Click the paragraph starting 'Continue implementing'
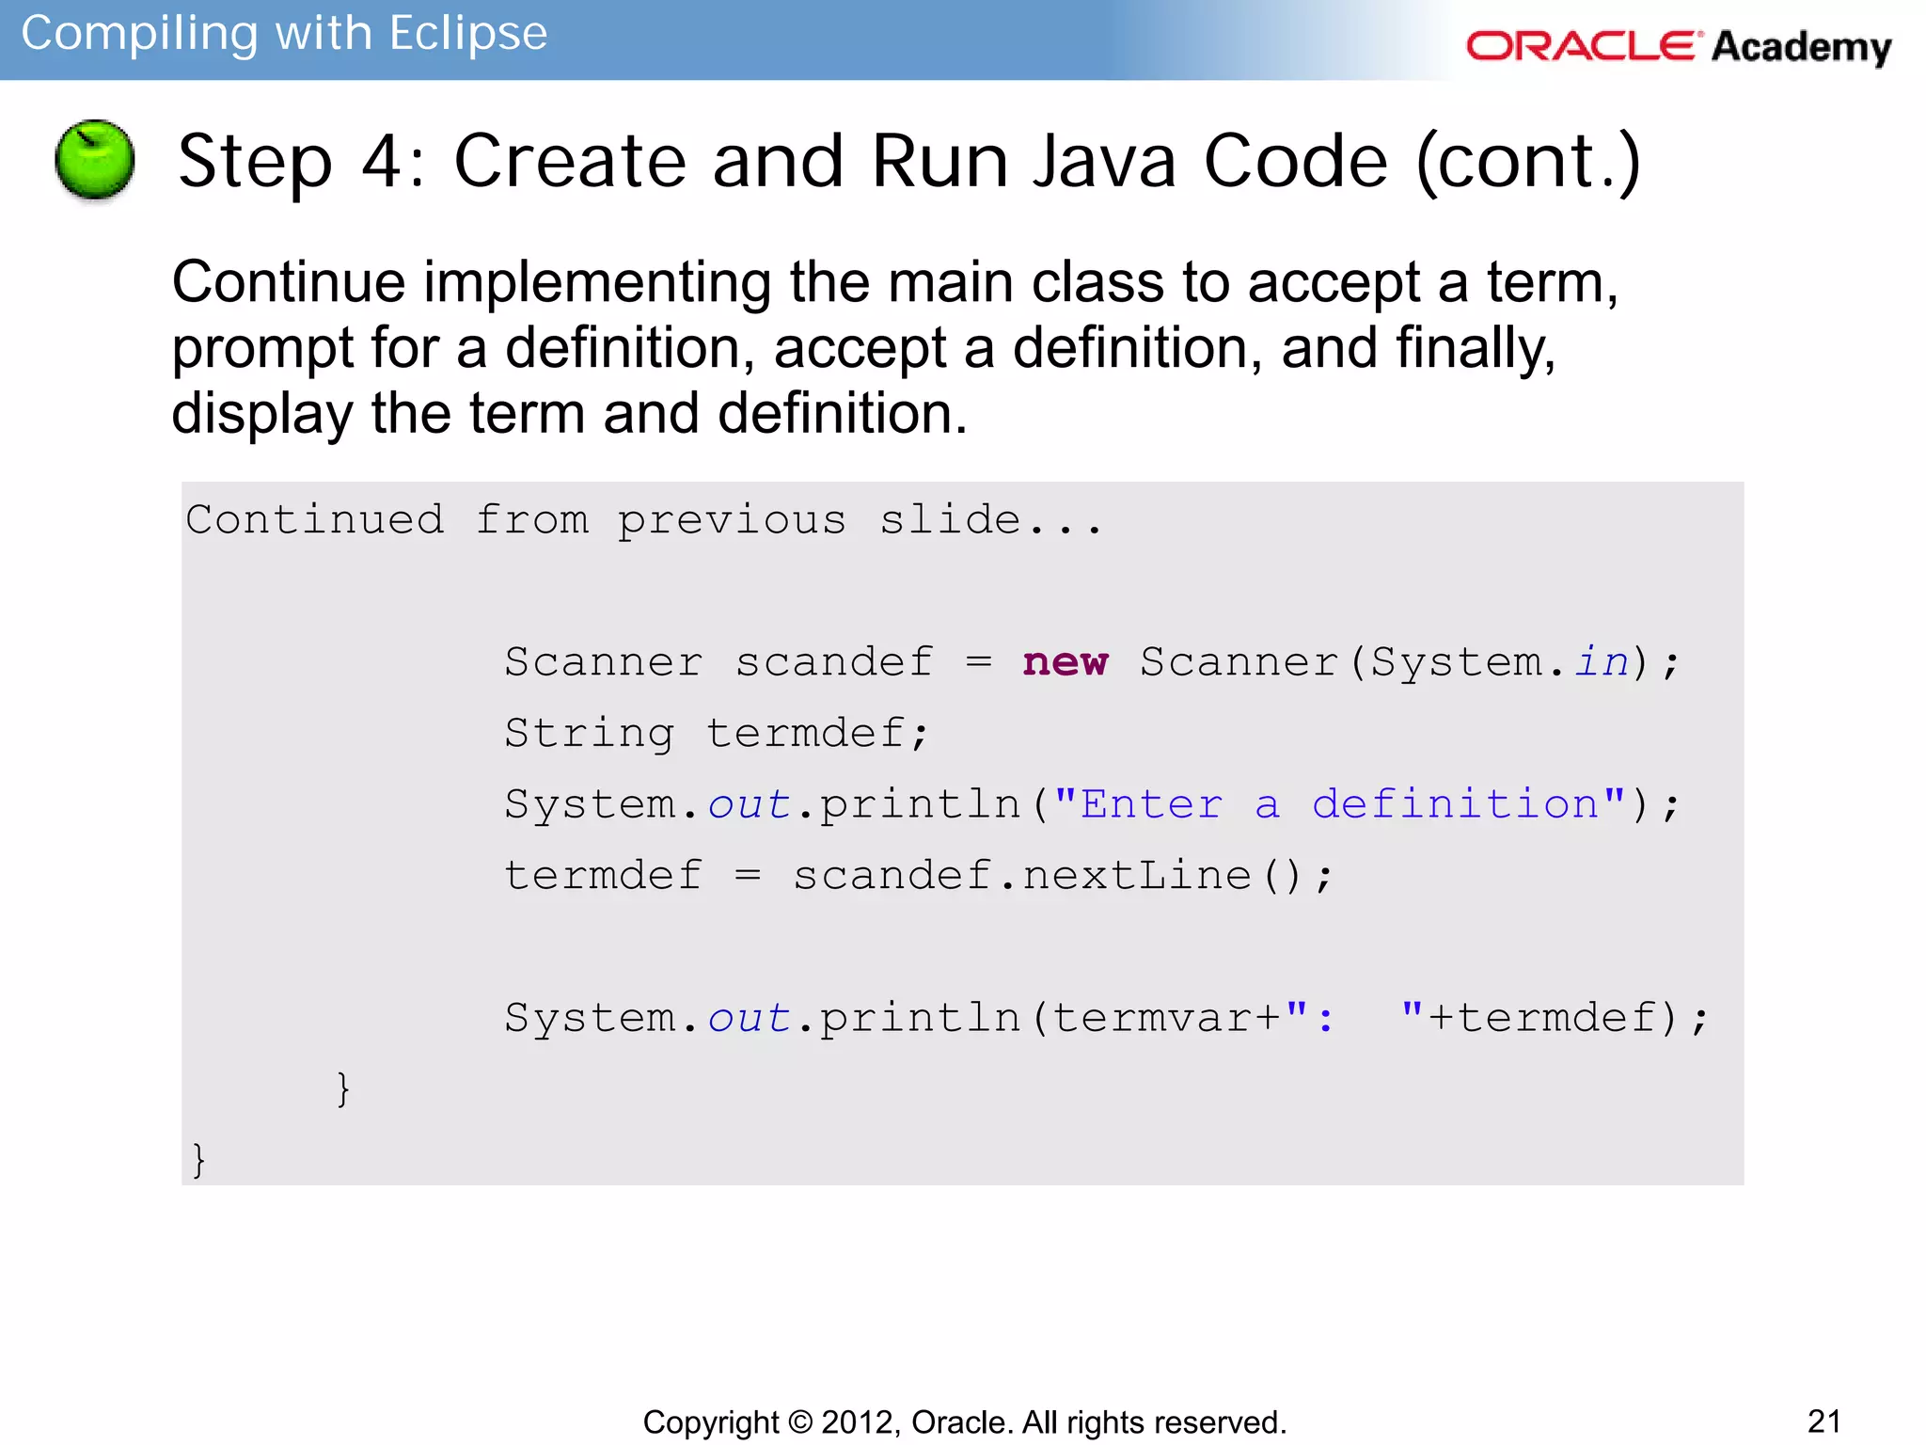 click(893, 347)
